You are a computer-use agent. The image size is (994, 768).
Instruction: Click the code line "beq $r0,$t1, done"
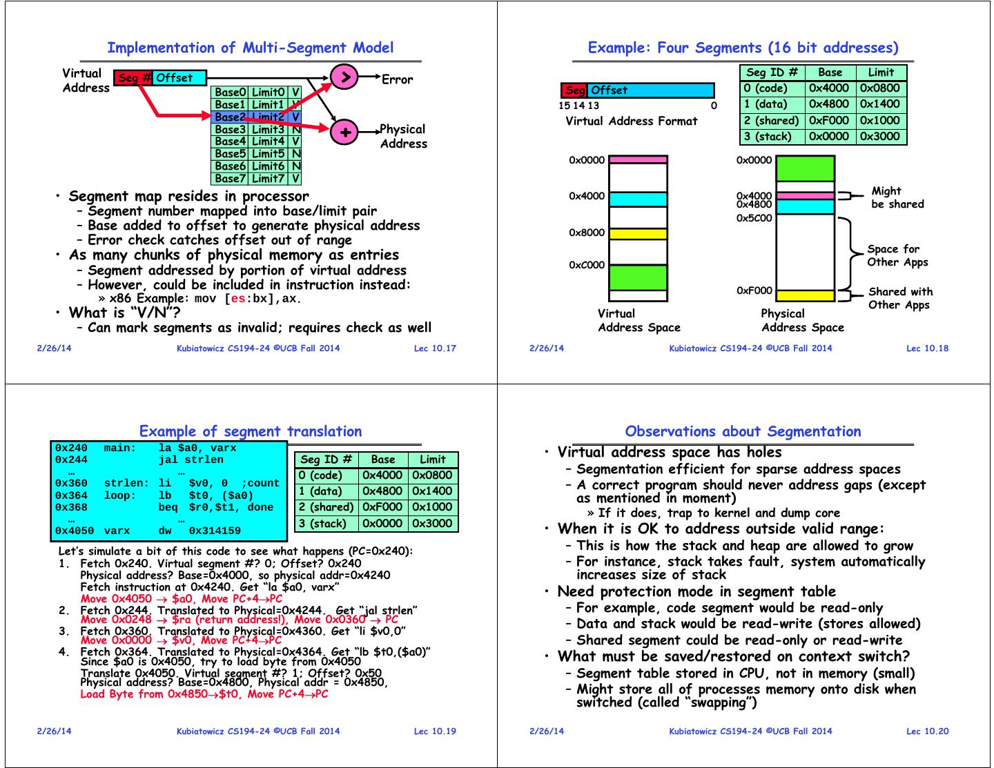click(x=216, y=508)
